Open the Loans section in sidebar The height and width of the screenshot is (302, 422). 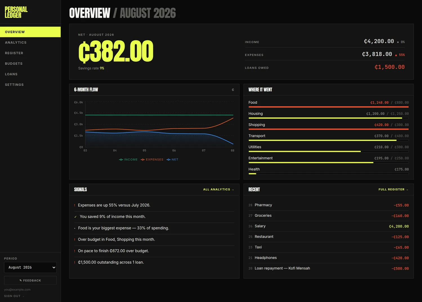pyautogui.click(x=30, y=74)
